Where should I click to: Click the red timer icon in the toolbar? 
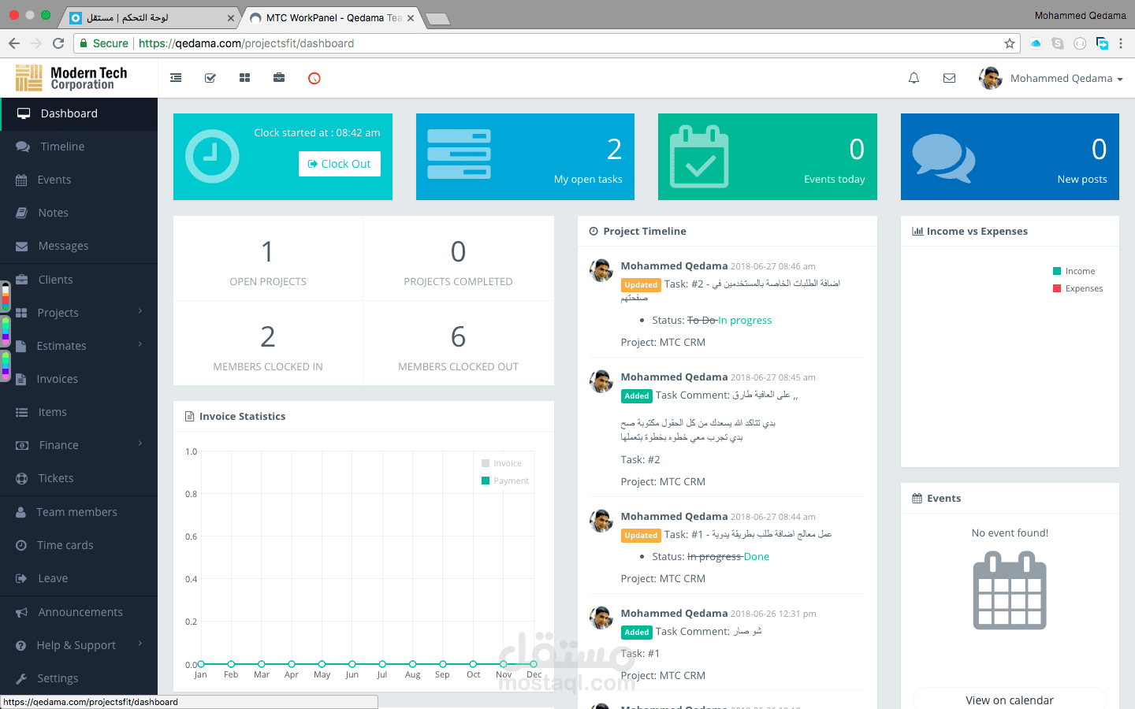314,78
